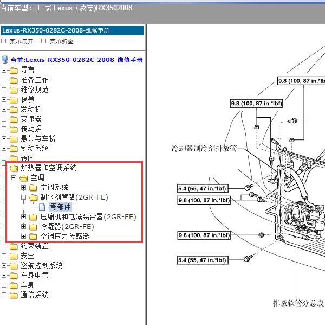Click the 菜单展开 list icon
The image size is (325, 325).
point(4,41)
